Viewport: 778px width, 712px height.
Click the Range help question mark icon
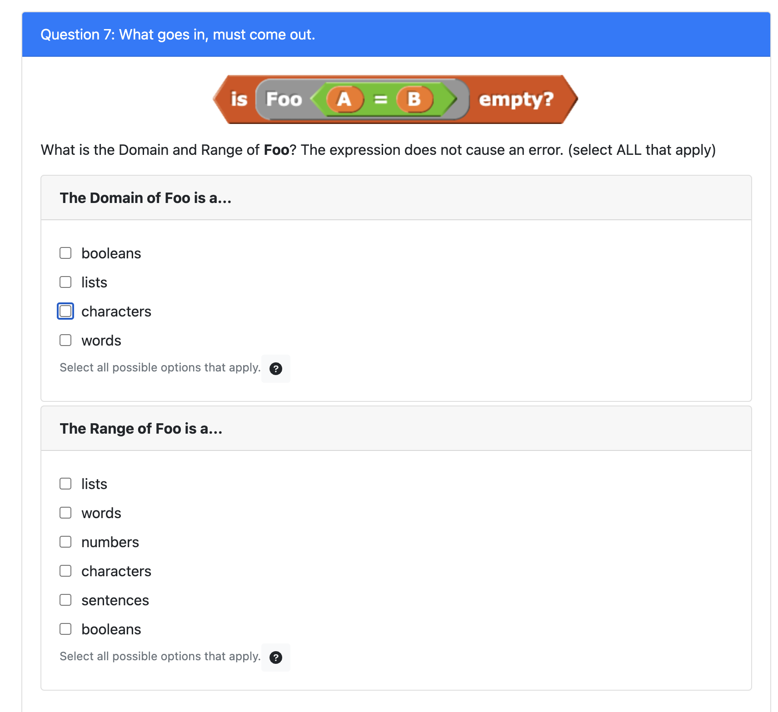[x=275, y=658]
